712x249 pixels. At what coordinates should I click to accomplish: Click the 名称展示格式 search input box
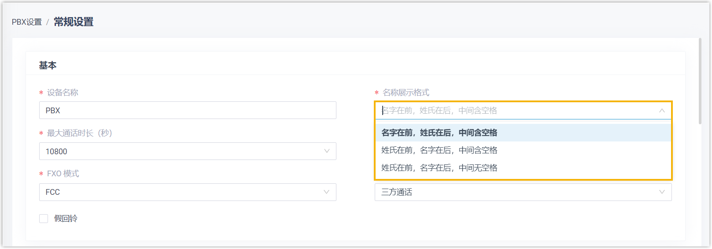pyautogui.click(x=515, y=111)
